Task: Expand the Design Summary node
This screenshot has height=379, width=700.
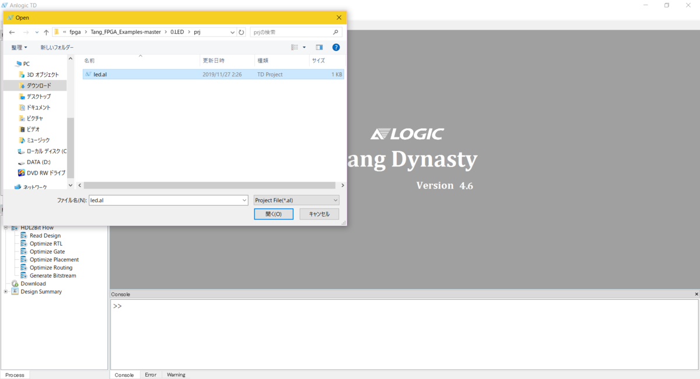Action: pos(6,292)
